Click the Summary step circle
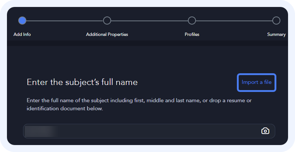 pyautogui.click(x=276, y=21)
